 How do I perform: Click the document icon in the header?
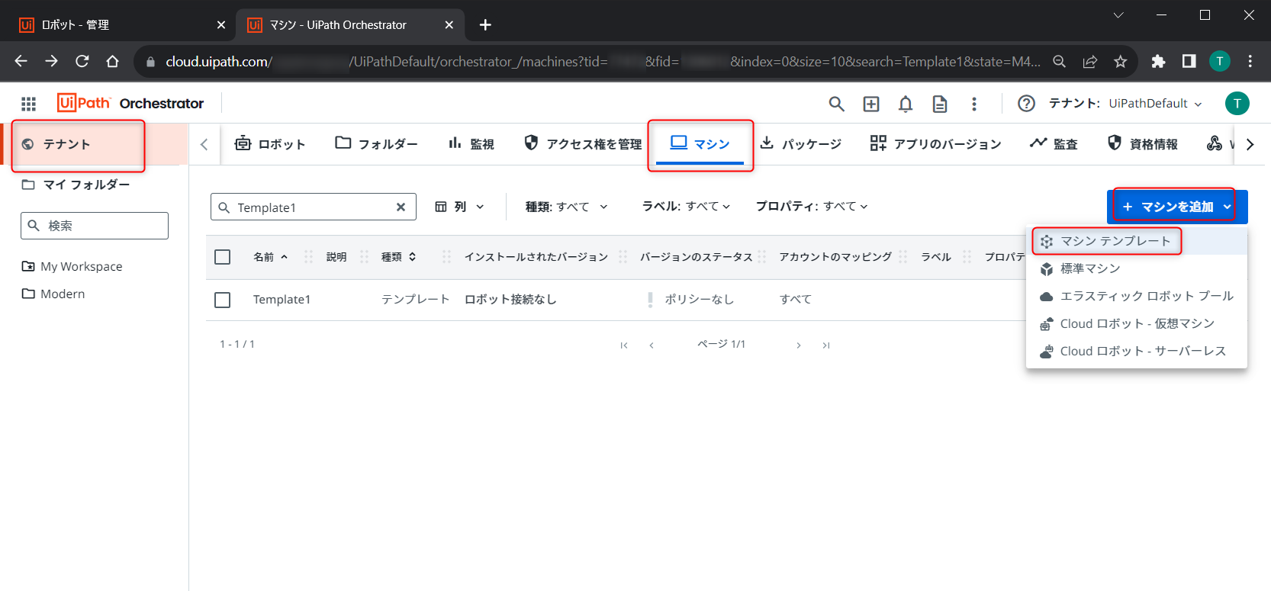(x=940, y=104)
